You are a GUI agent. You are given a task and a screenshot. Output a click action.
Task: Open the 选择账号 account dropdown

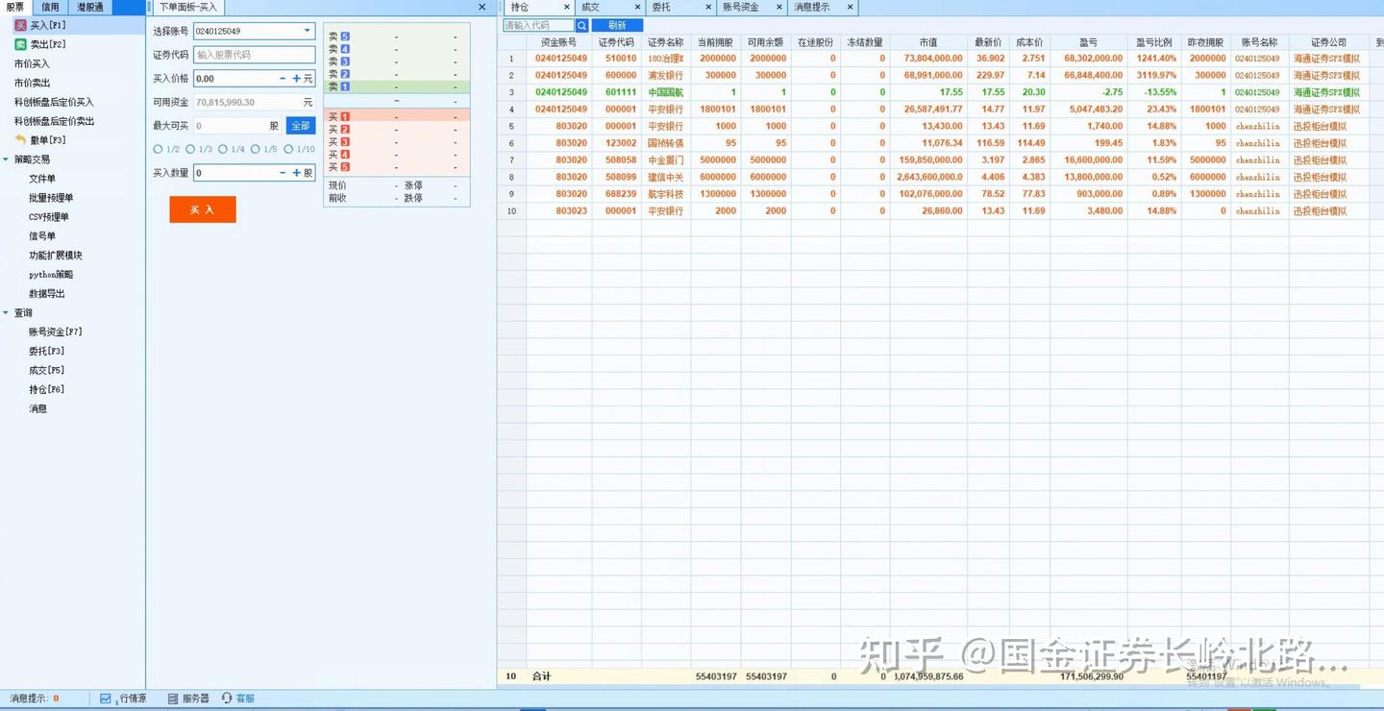[x=308, y=30]
